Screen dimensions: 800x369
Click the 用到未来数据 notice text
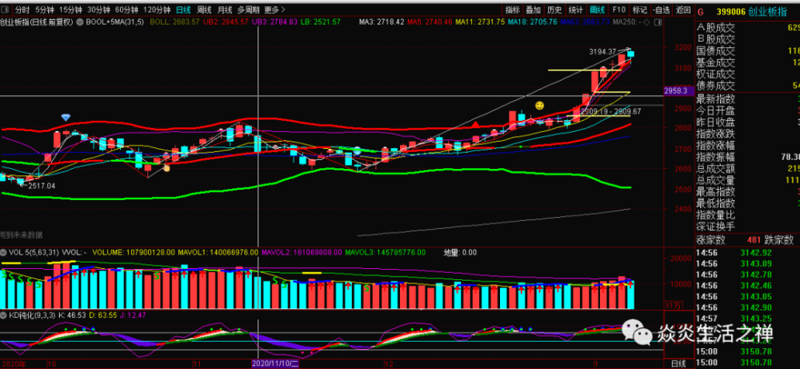[22, 235]
